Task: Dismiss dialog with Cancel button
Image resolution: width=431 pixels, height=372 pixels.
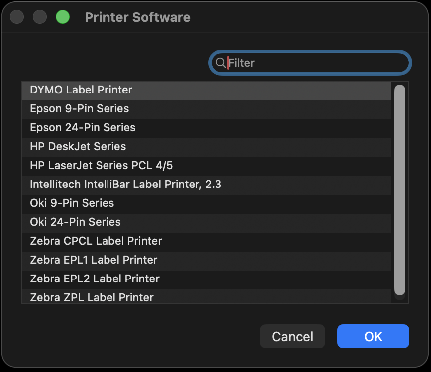Action: point(292,337)
